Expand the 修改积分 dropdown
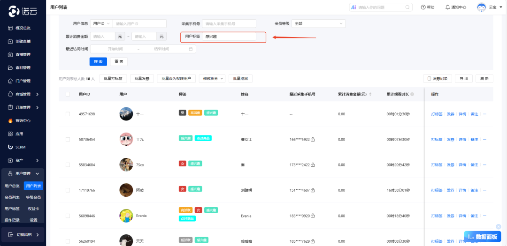The image size is (507, 246). 212,79
